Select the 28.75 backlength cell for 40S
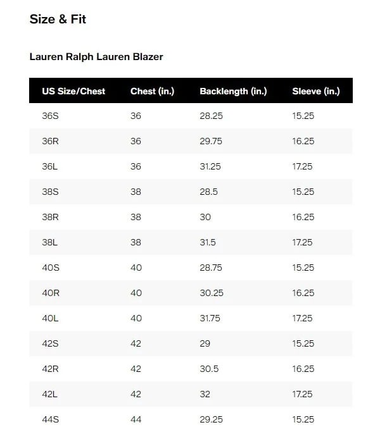The image size is (380, 432). [x=210, y=268]
